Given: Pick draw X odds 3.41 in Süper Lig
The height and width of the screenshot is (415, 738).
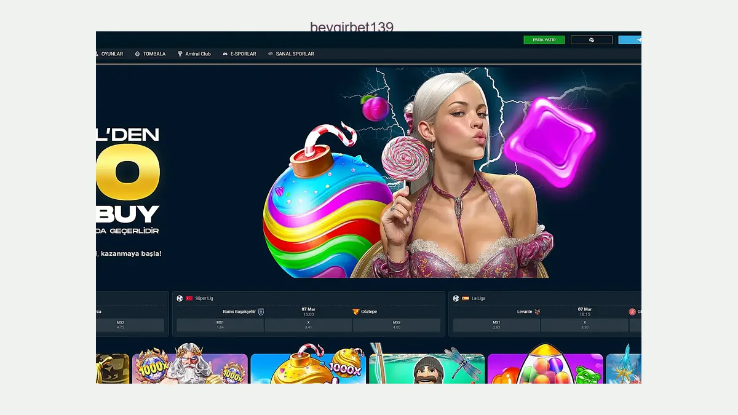Looking at the screenshot, I should (308, 325).
